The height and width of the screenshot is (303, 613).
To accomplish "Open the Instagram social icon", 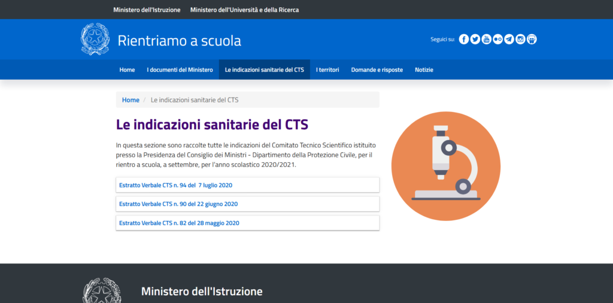I will (520, 39).
